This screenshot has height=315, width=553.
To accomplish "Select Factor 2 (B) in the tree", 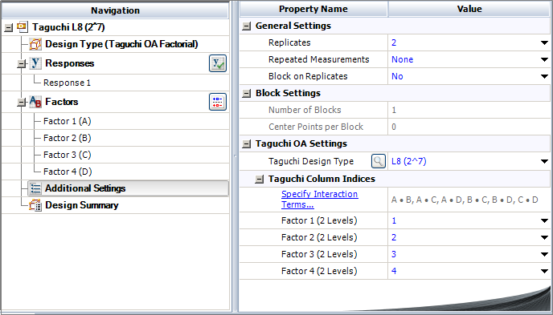I will pos(67,138).
